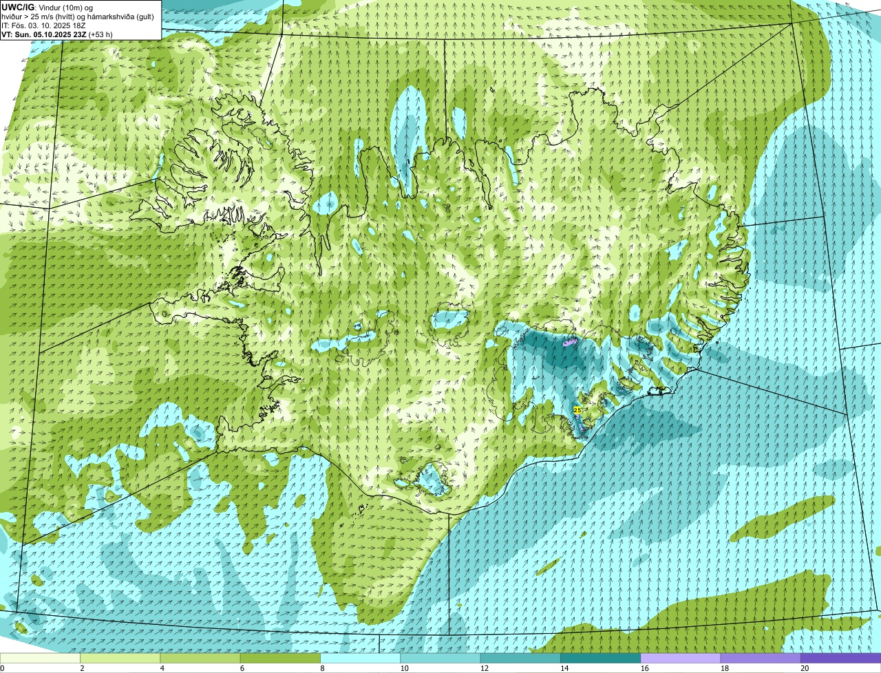The height and width of the screenshot is (673, 881).
Task: Click the scale label '8'
Action: tap(322, 668)
